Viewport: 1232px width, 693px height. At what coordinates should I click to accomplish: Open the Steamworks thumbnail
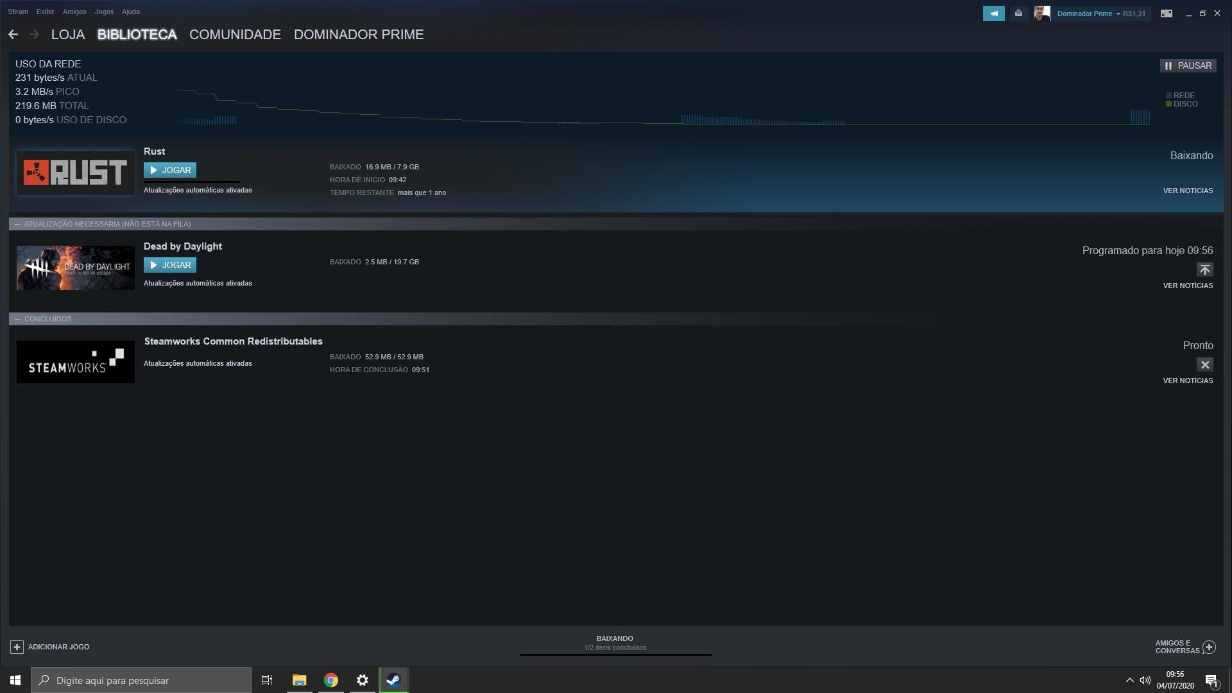76,362
